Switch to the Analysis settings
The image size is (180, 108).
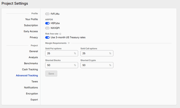pyautogui.click(x=33, y=57)
